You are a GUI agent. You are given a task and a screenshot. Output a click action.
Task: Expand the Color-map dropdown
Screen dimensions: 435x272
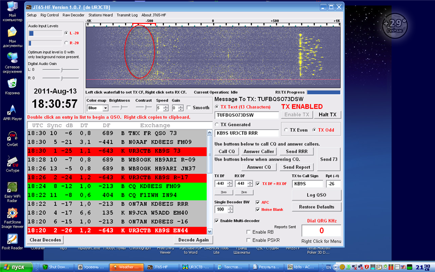click(x=105, y=108)
